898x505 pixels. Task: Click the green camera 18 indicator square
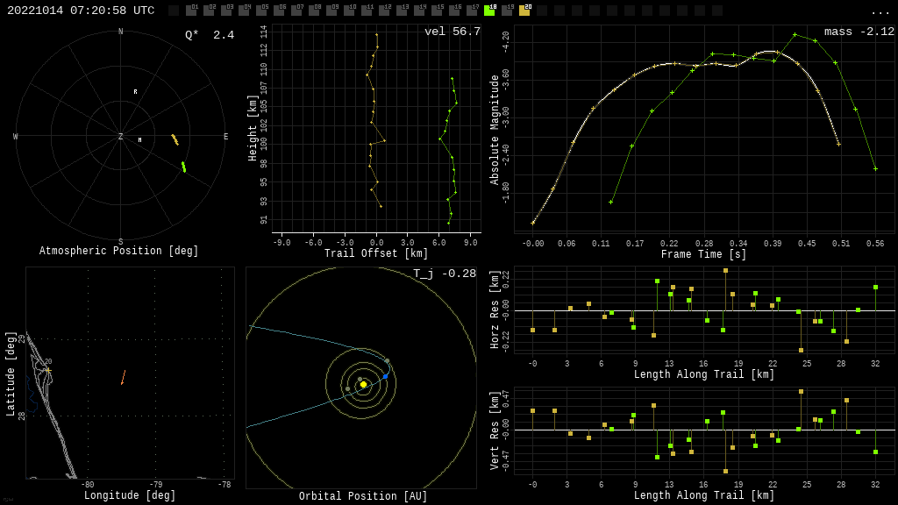[489, 11]
